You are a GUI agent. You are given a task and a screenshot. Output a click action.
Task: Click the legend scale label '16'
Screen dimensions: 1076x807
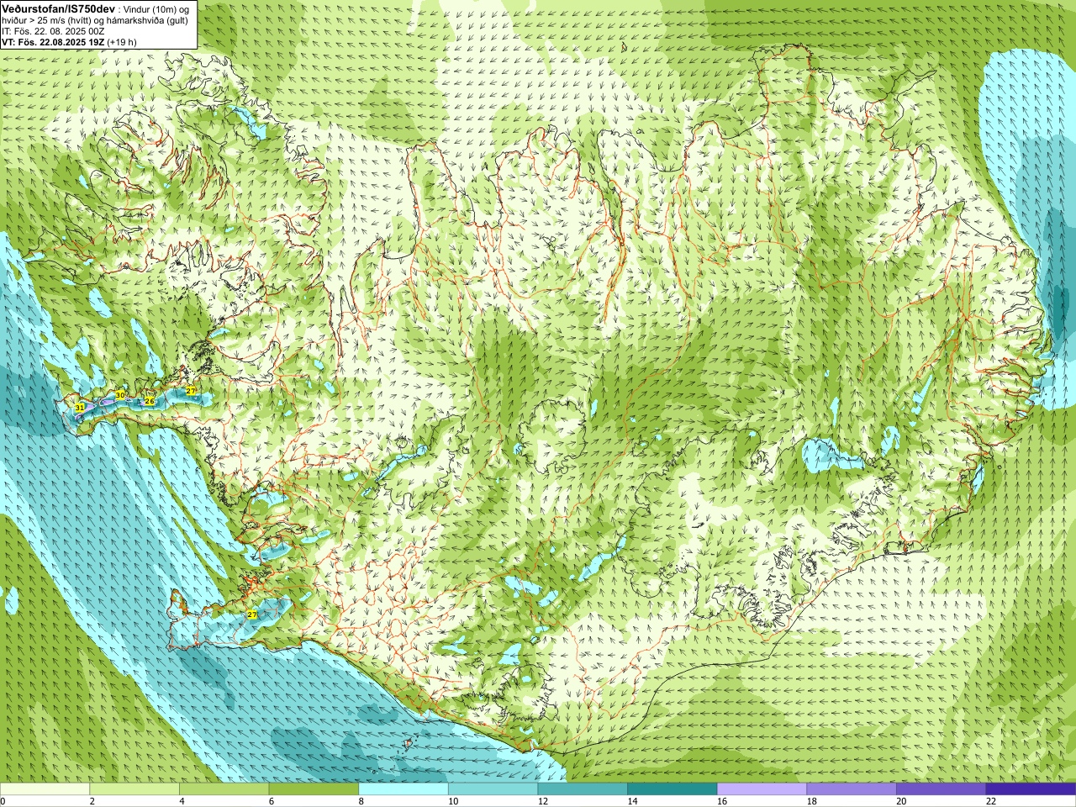(721, 802)
